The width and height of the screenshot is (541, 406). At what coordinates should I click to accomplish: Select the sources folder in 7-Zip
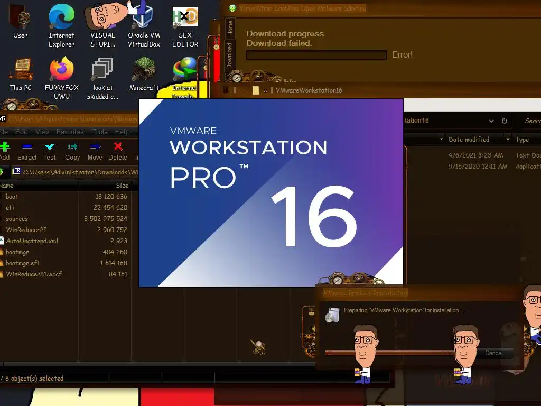16,218
